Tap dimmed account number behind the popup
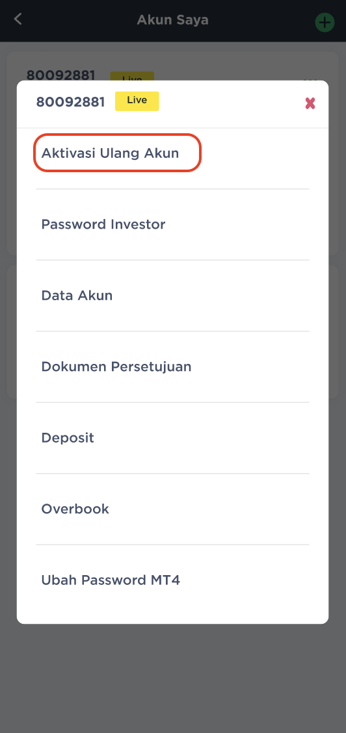This screenshot has width=346, height=733. (x=60, y=75)
